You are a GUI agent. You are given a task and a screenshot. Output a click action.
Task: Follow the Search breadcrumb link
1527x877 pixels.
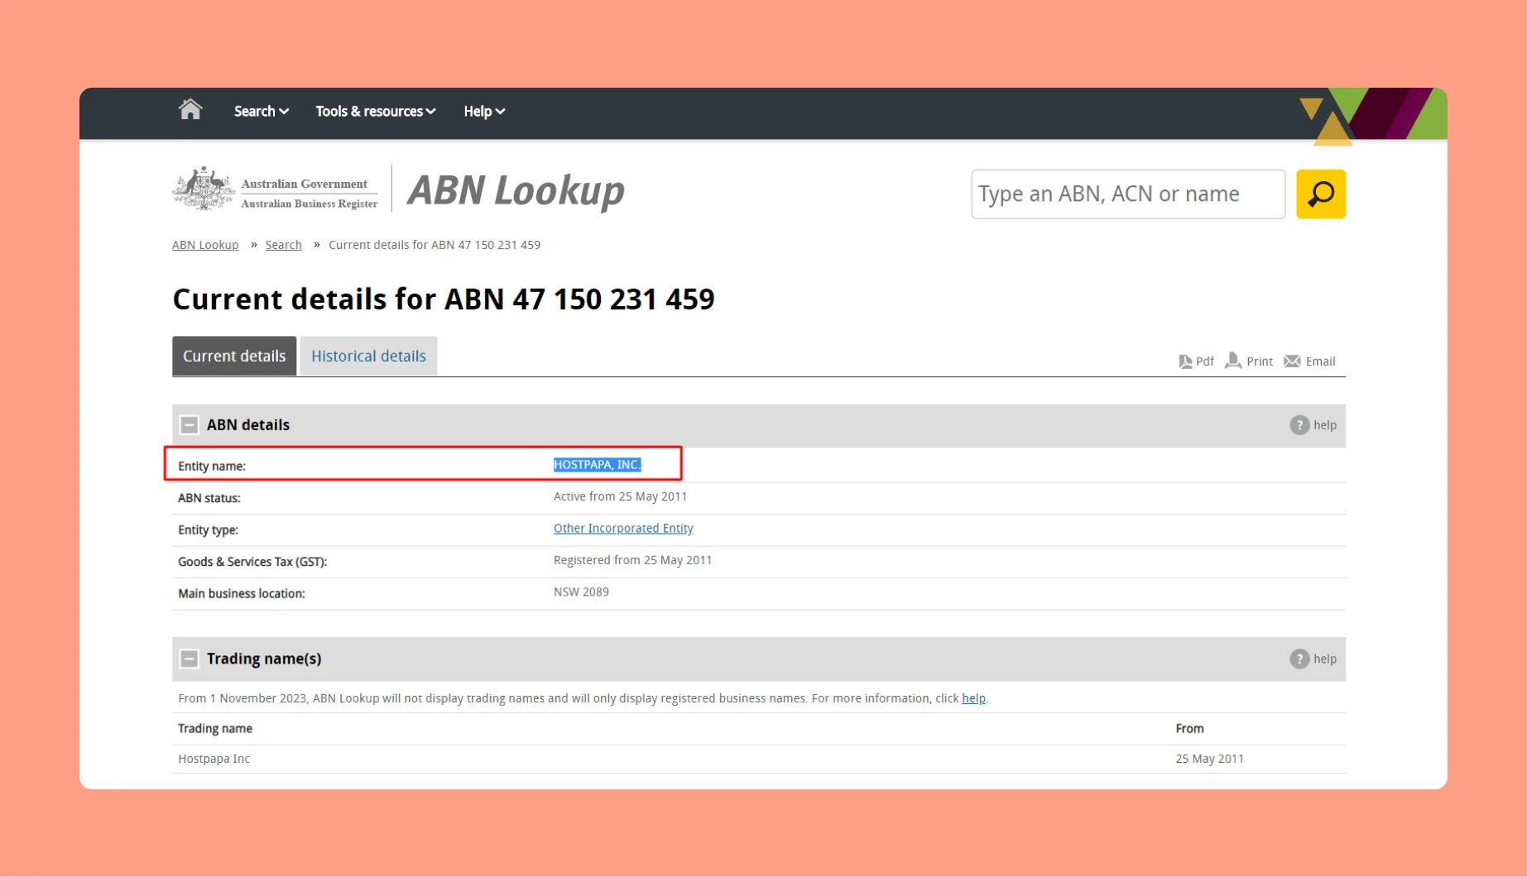tap(284, 245)
